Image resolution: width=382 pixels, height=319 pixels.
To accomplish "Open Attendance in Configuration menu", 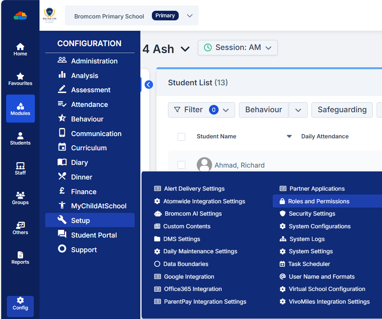I will [89, 105].
